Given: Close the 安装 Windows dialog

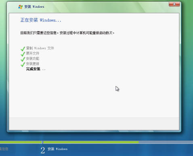Looking at the screenshot, I should 174,4.
